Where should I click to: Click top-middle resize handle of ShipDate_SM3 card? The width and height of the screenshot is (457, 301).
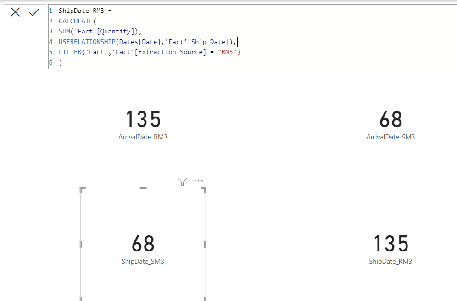coord(143,188)
